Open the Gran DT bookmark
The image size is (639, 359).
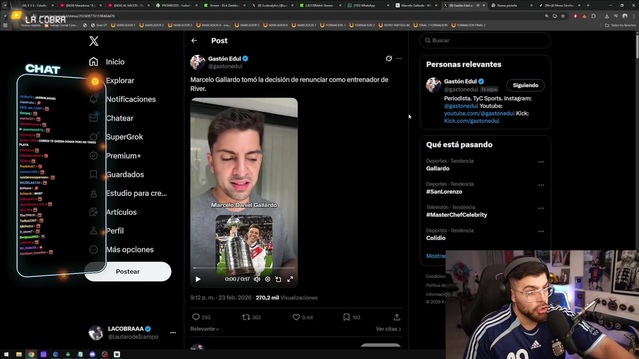point(98,25)
